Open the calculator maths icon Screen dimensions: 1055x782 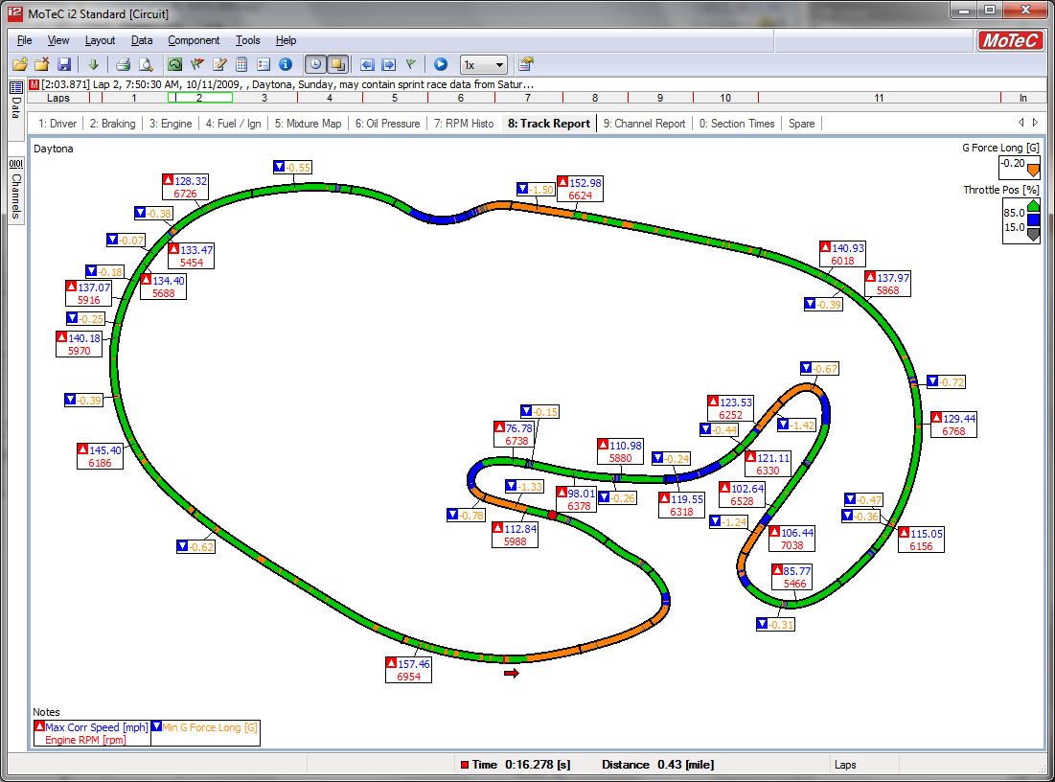pyautogui.click(x=241, y=64)
